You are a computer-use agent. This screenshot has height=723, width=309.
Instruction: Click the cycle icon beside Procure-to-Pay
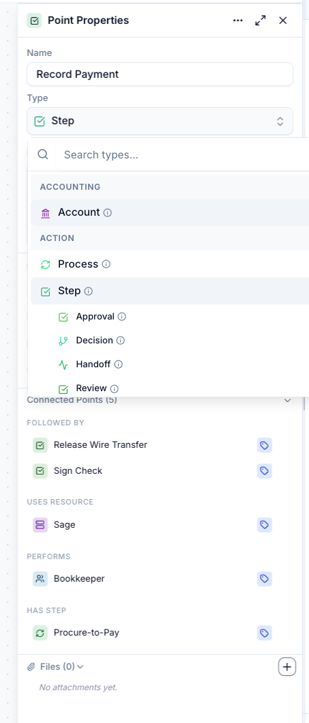pos(40,633)
